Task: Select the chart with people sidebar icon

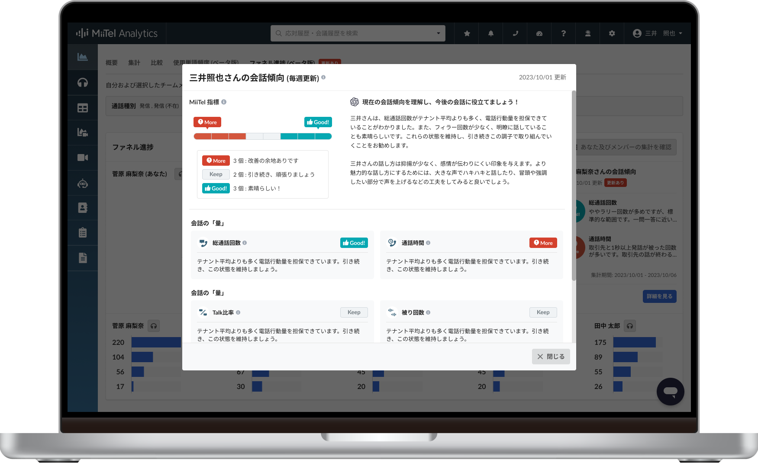Action: 83,132
